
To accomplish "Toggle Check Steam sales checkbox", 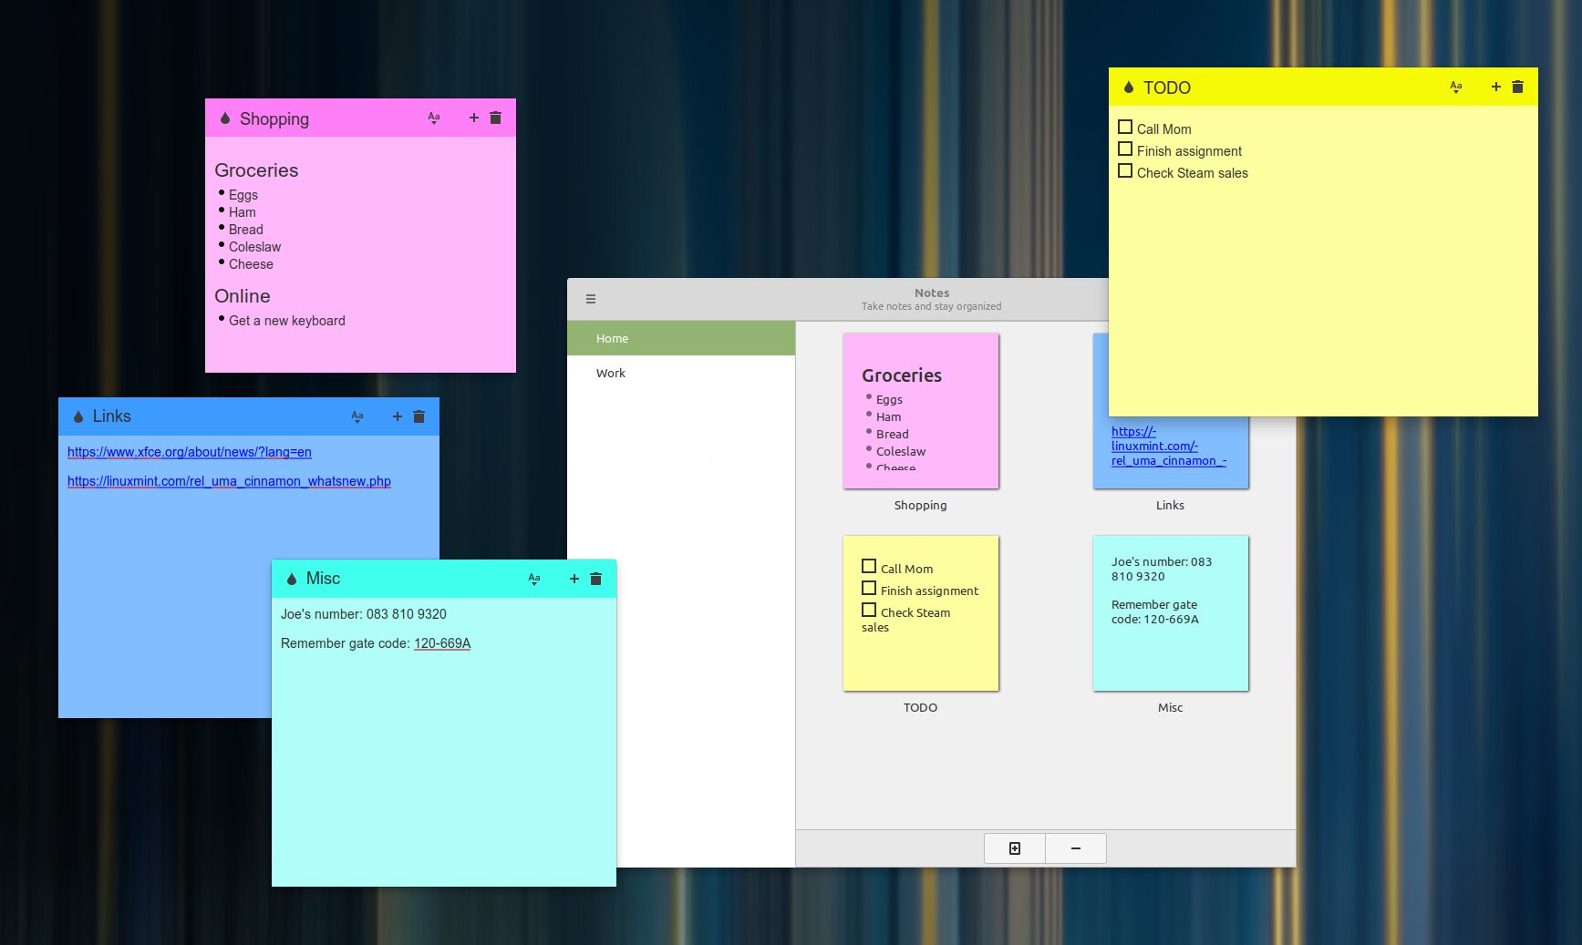I will pos(1125,171).
